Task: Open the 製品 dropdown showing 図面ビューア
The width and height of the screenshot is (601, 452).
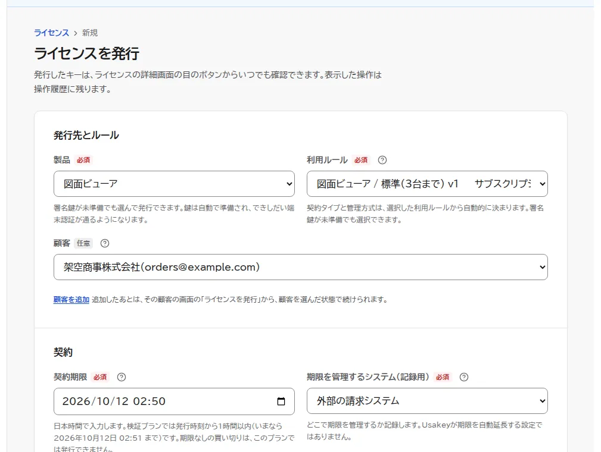Action: (174, 184)
